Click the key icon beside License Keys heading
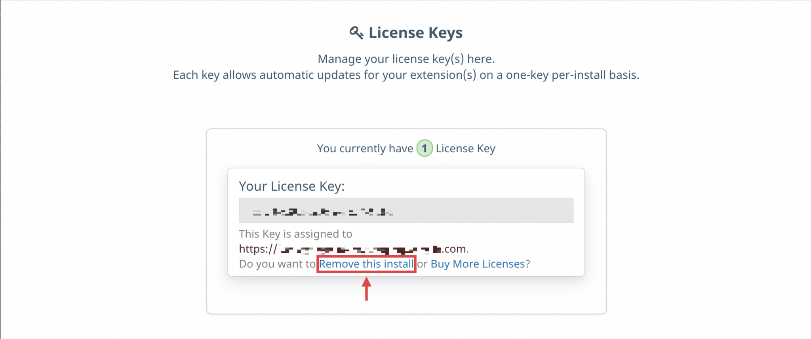The width and height of the screenshot is (811, 339). [x=357, y=32]
